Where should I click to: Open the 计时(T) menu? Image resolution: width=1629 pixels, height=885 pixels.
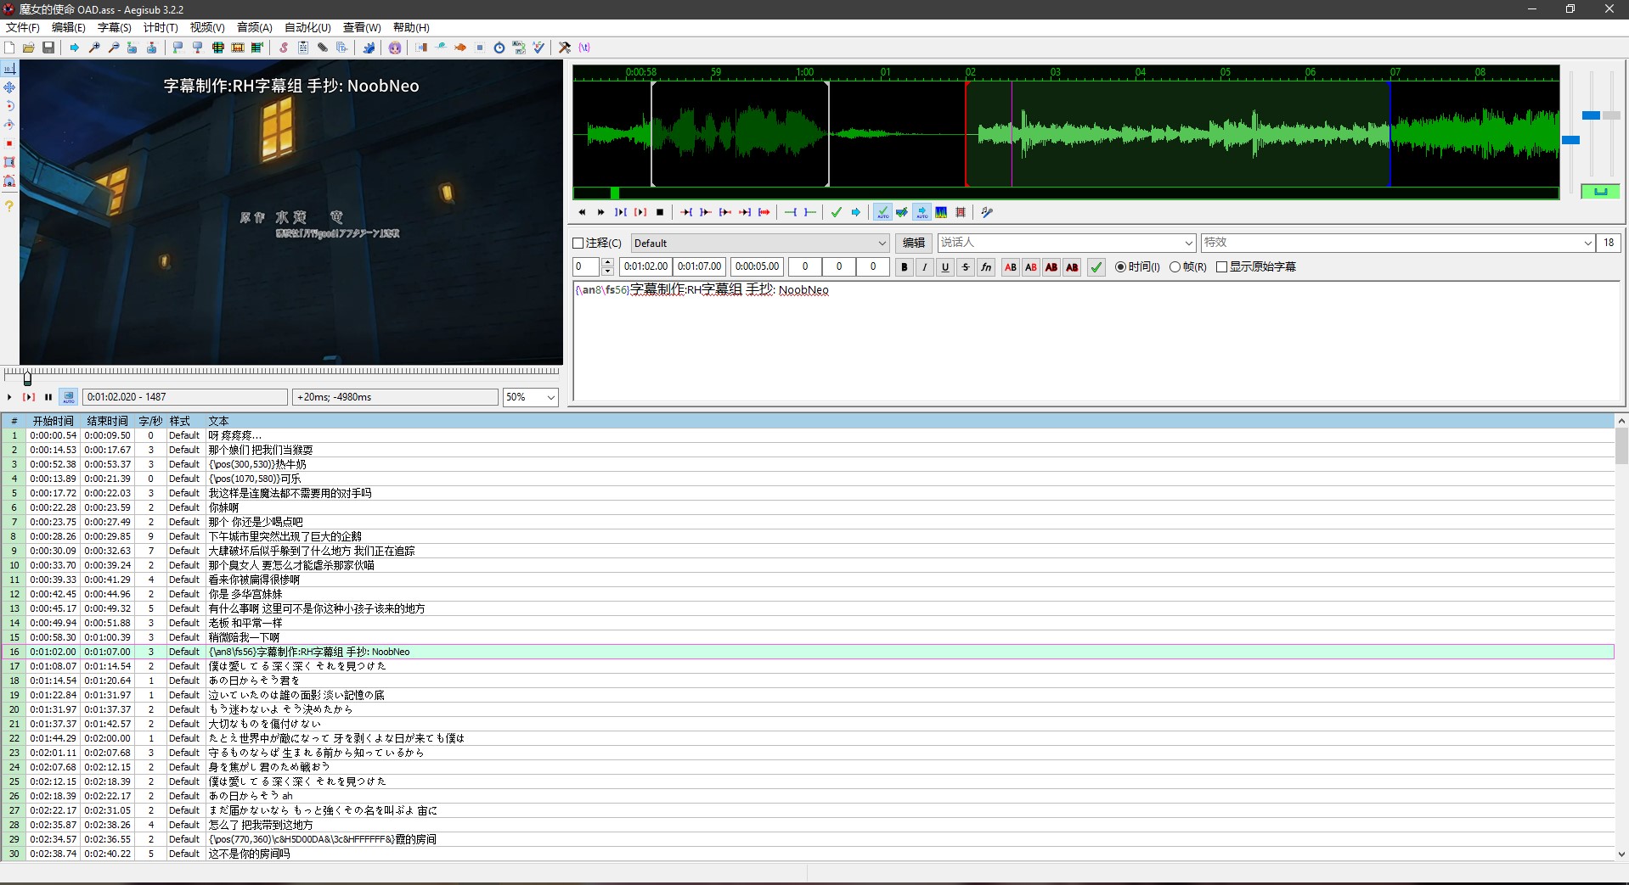click(x=161, y=27)
